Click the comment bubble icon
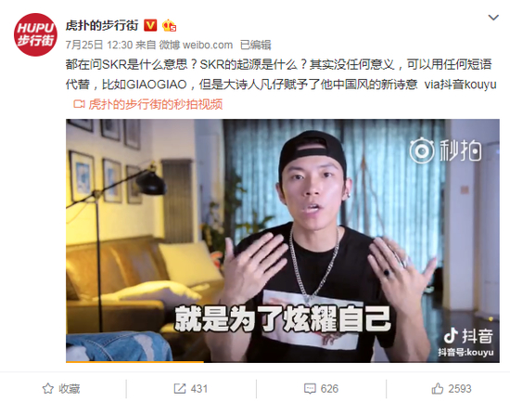Screen dimensions: 510x402 pyautogui.click(x=310, y=389)
